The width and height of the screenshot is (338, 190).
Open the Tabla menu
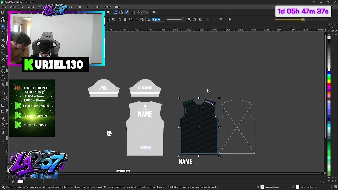[x=88, y=7]
